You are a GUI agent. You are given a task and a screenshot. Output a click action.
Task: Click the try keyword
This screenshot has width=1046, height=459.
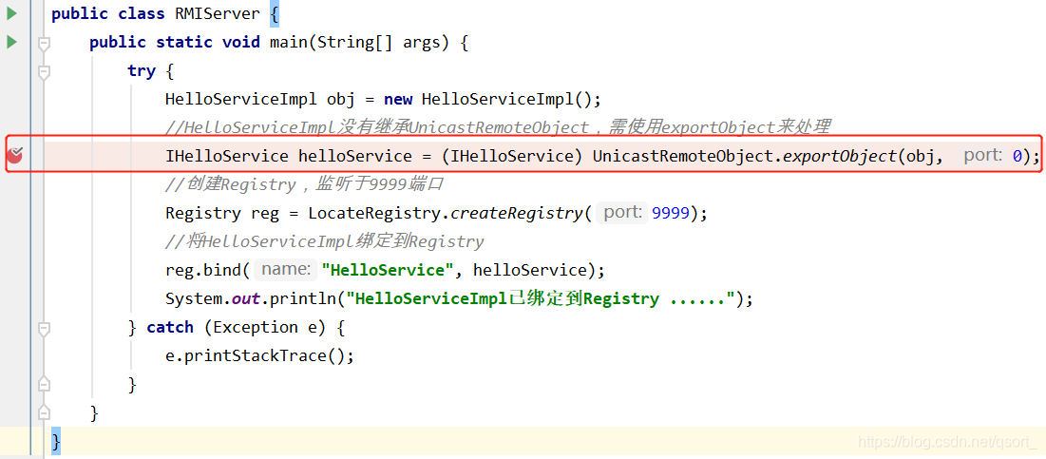coord(142,70)
